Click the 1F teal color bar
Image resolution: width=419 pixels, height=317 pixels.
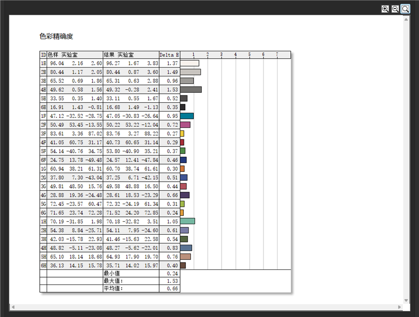(x=187, y=116)
